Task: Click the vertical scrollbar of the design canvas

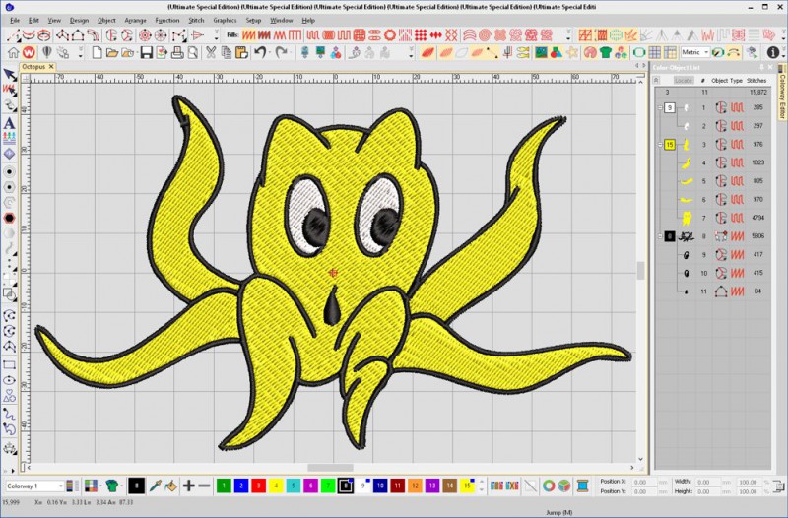Action: click(x=641, y=270)
